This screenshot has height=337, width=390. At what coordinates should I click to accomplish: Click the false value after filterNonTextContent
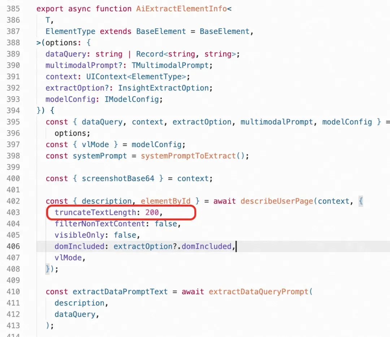coord(166,224)
